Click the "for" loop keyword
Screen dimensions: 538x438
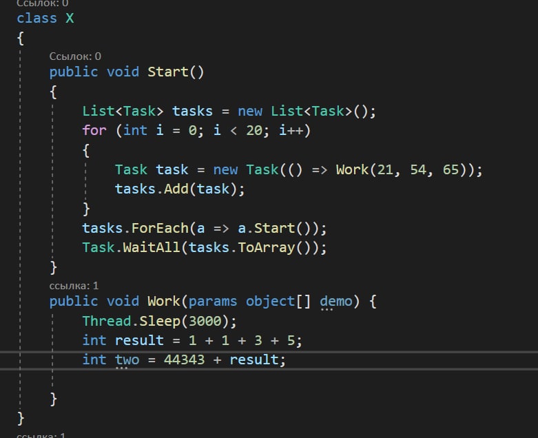[x=94, y=130]
